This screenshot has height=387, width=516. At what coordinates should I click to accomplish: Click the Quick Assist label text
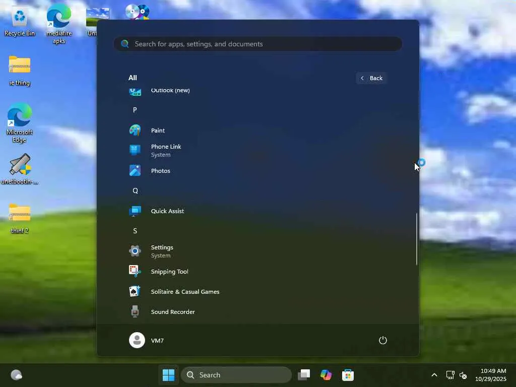tap(167, 211)
